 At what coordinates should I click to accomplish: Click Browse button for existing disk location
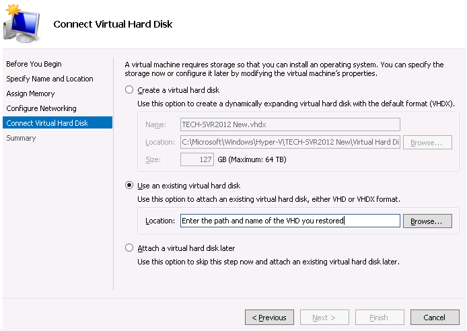[427, 221]
